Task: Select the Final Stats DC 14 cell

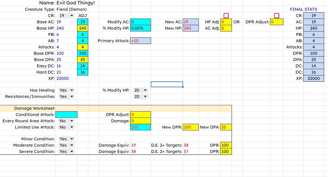Action: point(314,66)
